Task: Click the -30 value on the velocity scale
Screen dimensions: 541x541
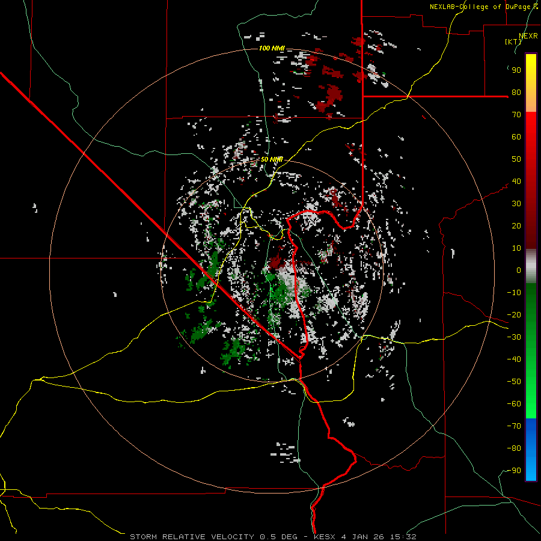Action: 514,337
